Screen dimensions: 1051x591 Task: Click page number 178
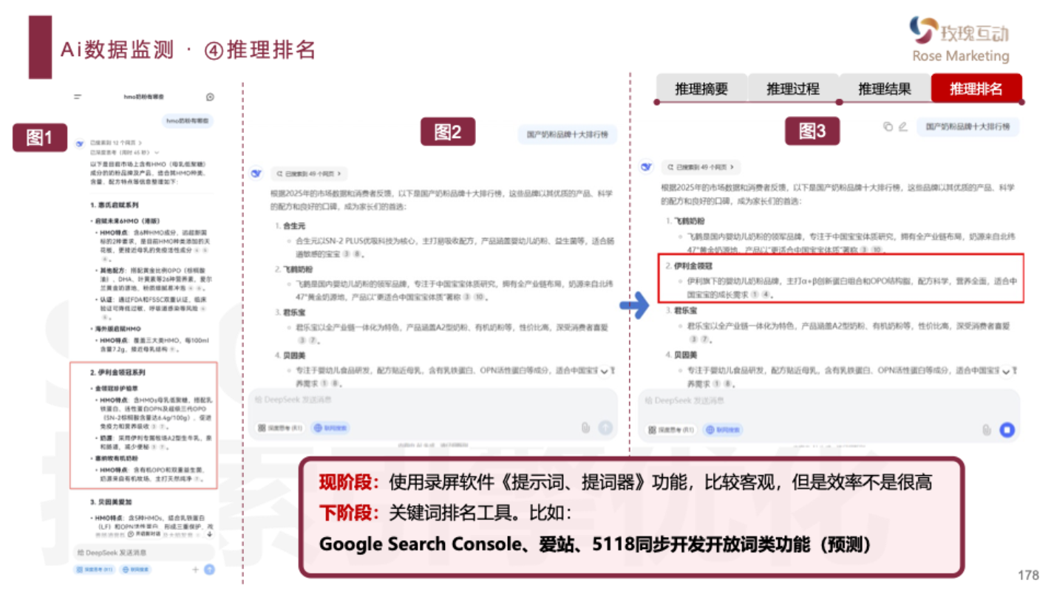1028,575
